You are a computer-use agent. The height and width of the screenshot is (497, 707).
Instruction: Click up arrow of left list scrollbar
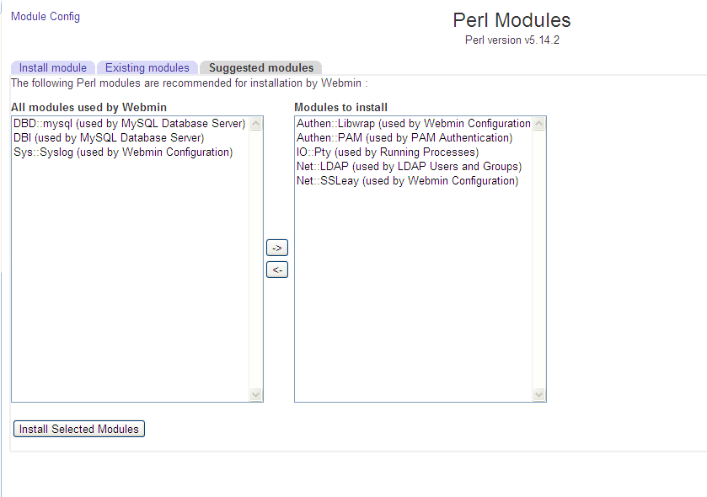[x=256, y=124]
